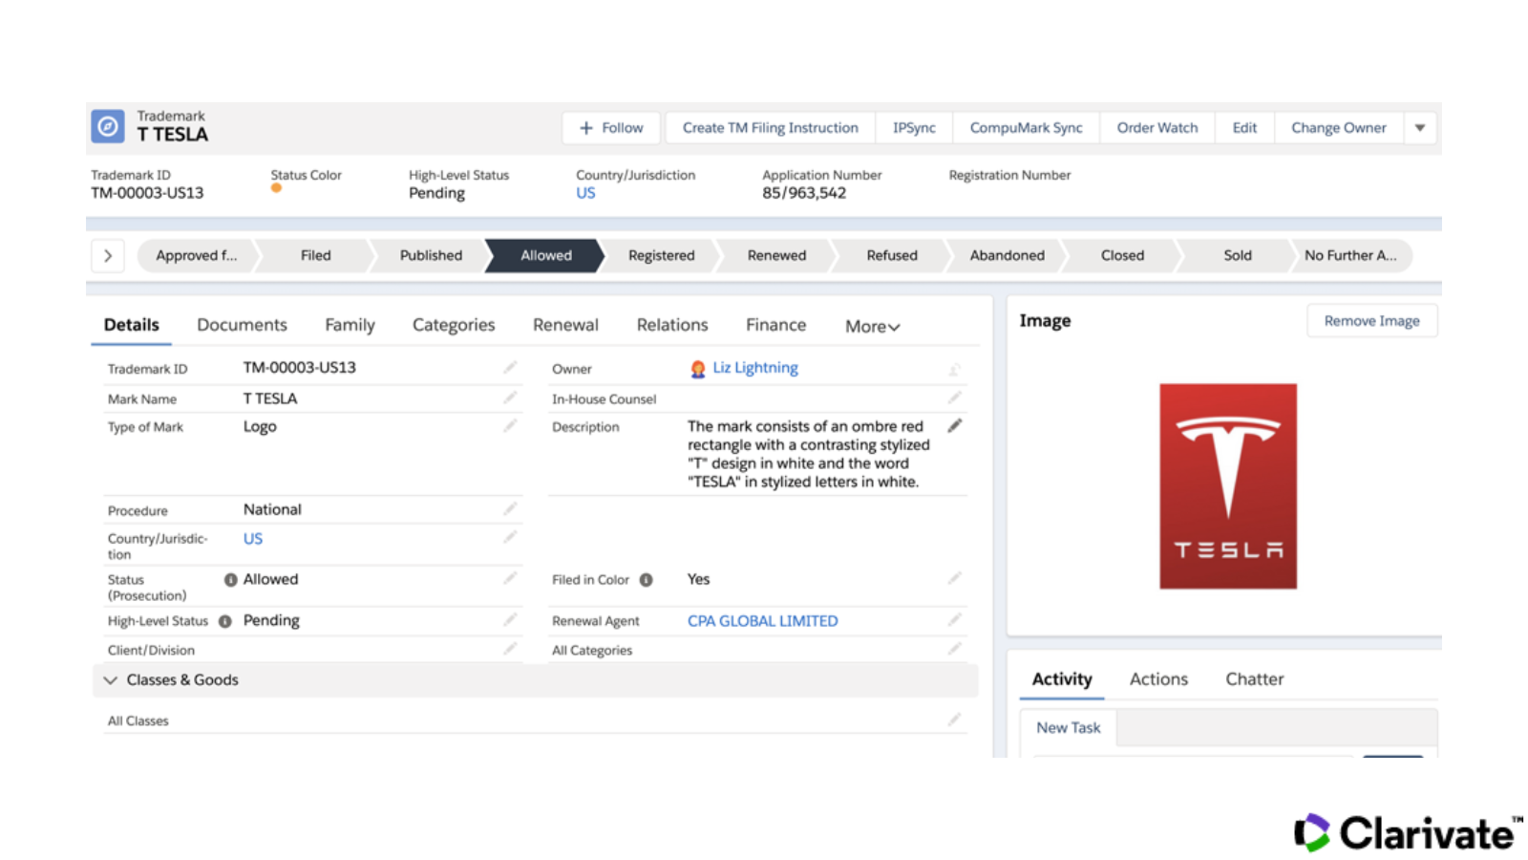Edit Filed in Color via pencil
Screen dimensions: 1528x860
[x=954, y=578]
